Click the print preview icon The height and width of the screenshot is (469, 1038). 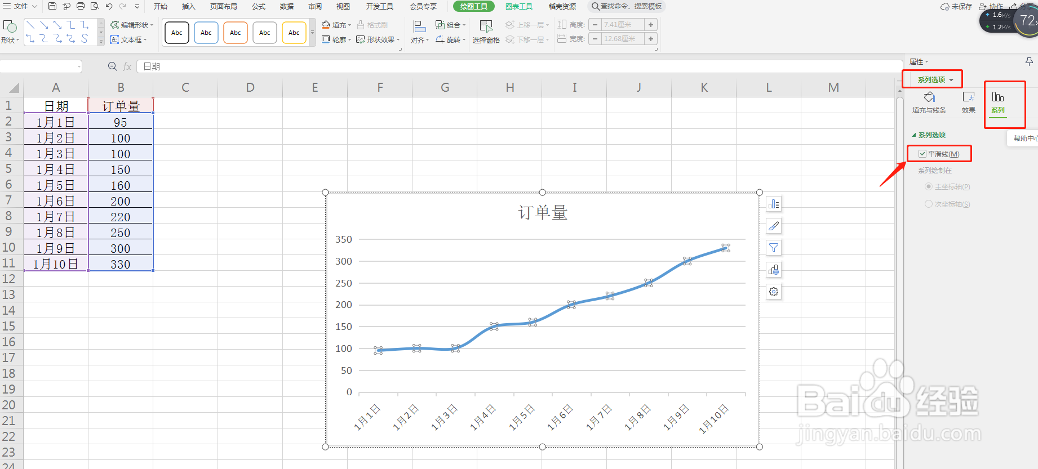point(95,6)
